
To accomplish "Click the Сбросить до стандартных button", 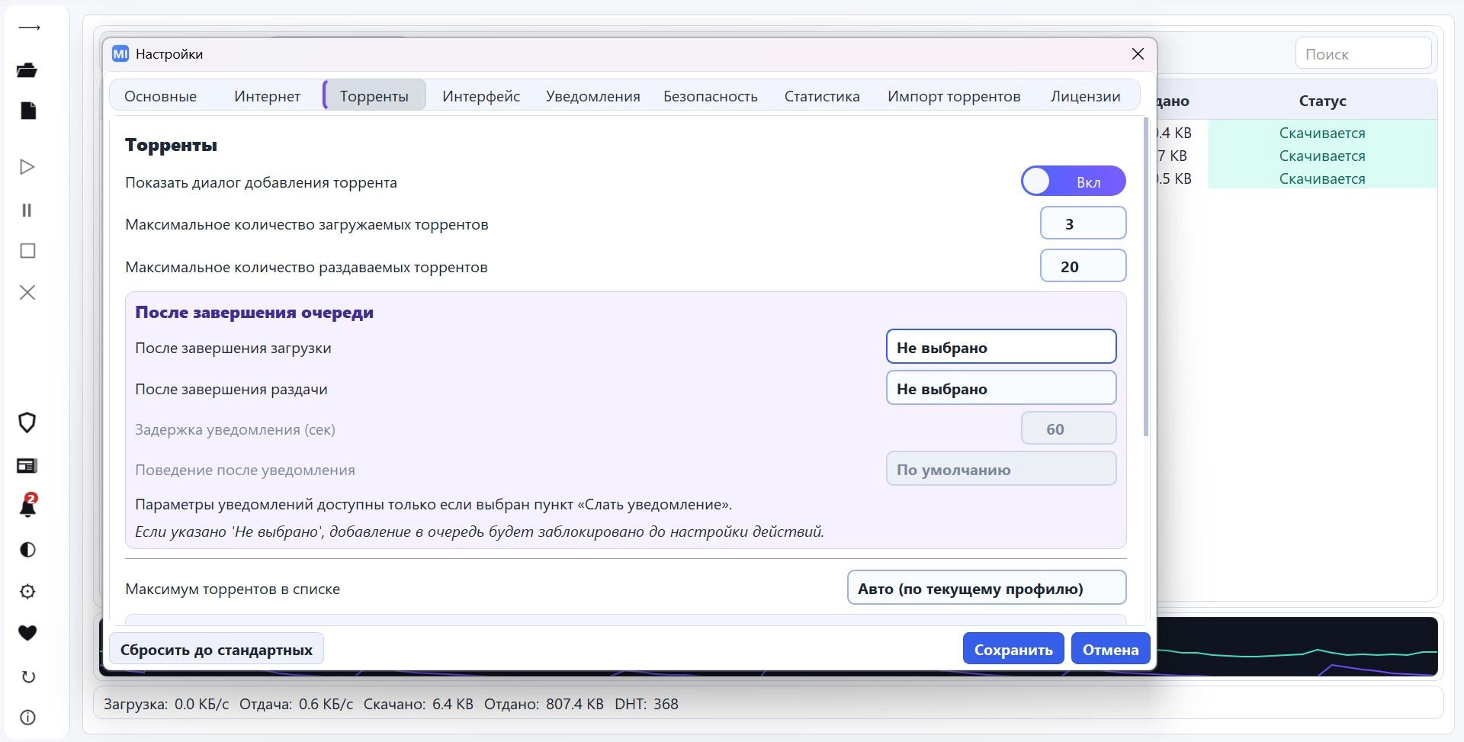I will [x=217, y=649].
